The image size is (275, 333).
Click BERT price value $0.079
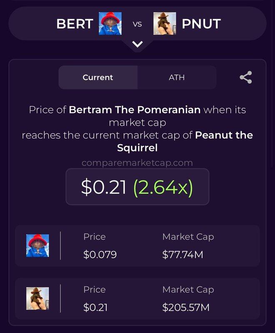click(100, 254)
